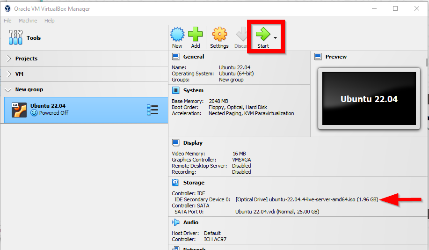The height and width of the screenshot is (250, 429).
Task: Click the Nested Paging, KVM Paravirtualization value
Action: [251, 113]
